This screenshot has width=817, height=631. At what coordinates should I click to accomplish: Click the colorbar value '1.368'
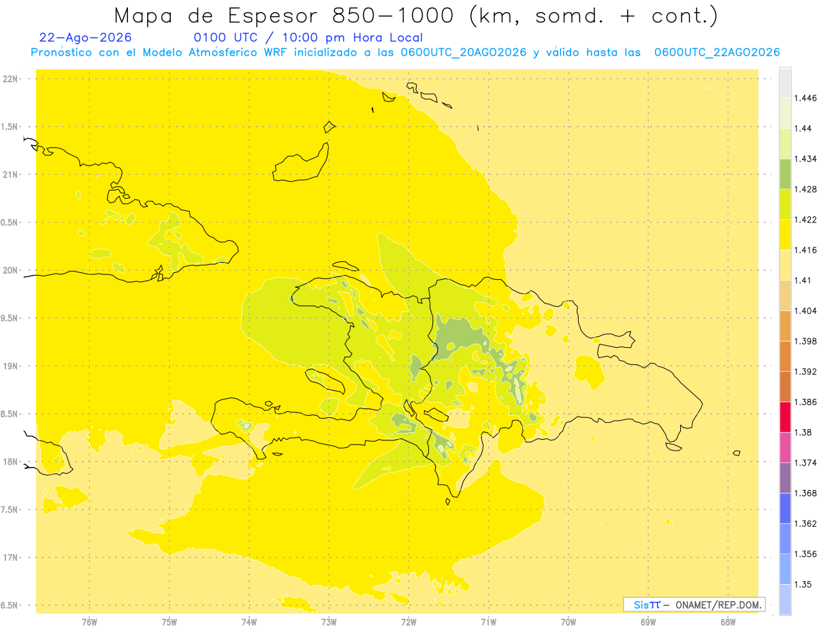pyautogui.click(x=805, y=493)
